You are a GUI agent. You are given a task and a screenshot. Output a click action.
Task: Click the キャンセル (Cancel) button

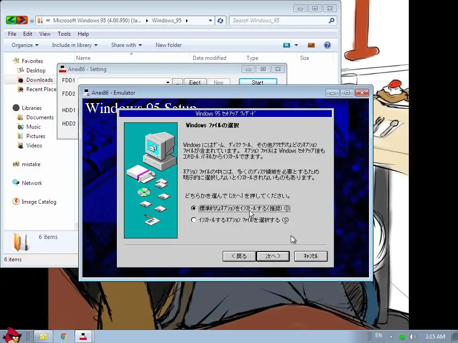coord(311,256)
